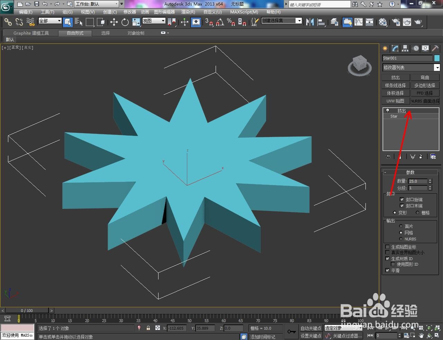Image resolution: width=443 pixels, height=340 pixels.
Task: Click the Bind to Space Warp icon
Action: (30, 22)
